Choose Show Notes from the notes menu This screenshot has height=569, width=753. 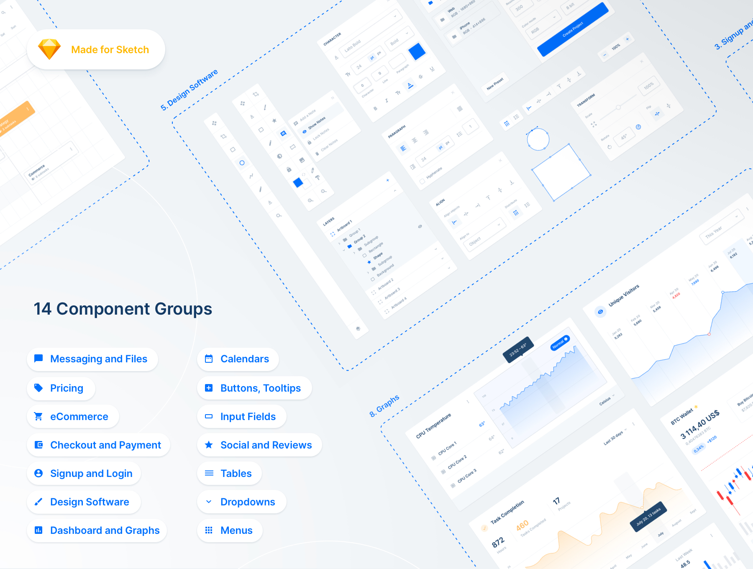(x=316, y=123)
